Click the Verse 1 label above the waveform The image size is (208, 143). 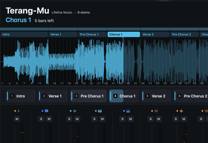63,34
